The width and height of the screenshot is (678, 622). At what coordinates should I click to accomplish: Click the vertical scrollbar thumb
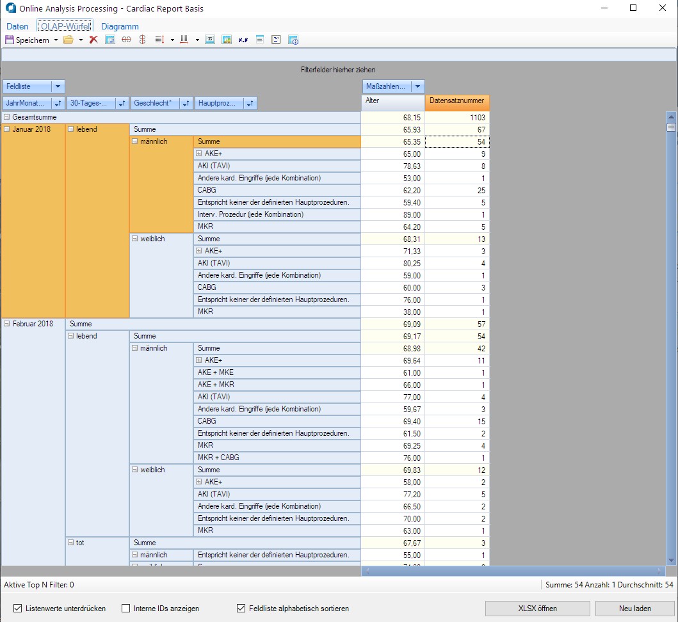(x=671, y=127)
